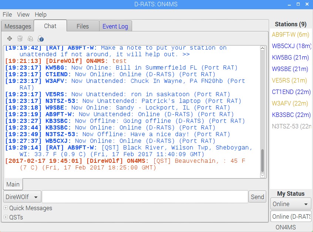313x232 pixels.
Task: Click the Stations (9) header
Action: pyautogui.click(x=290, y=24)
